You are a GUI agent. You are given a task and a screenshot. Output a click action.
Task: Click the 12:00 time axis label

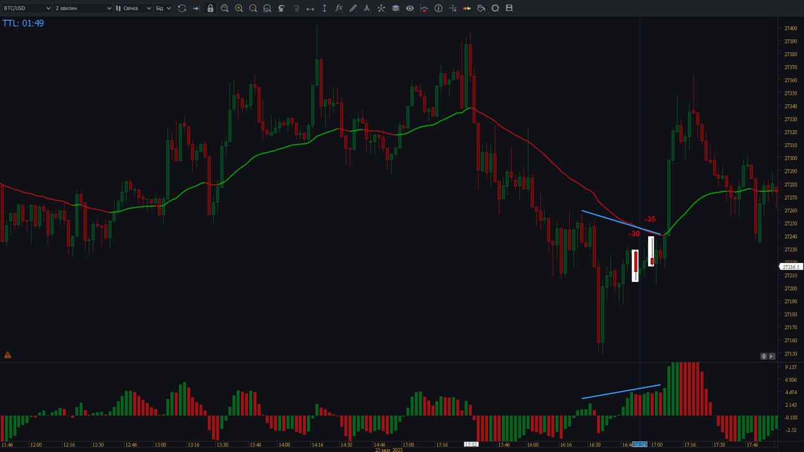36,445
